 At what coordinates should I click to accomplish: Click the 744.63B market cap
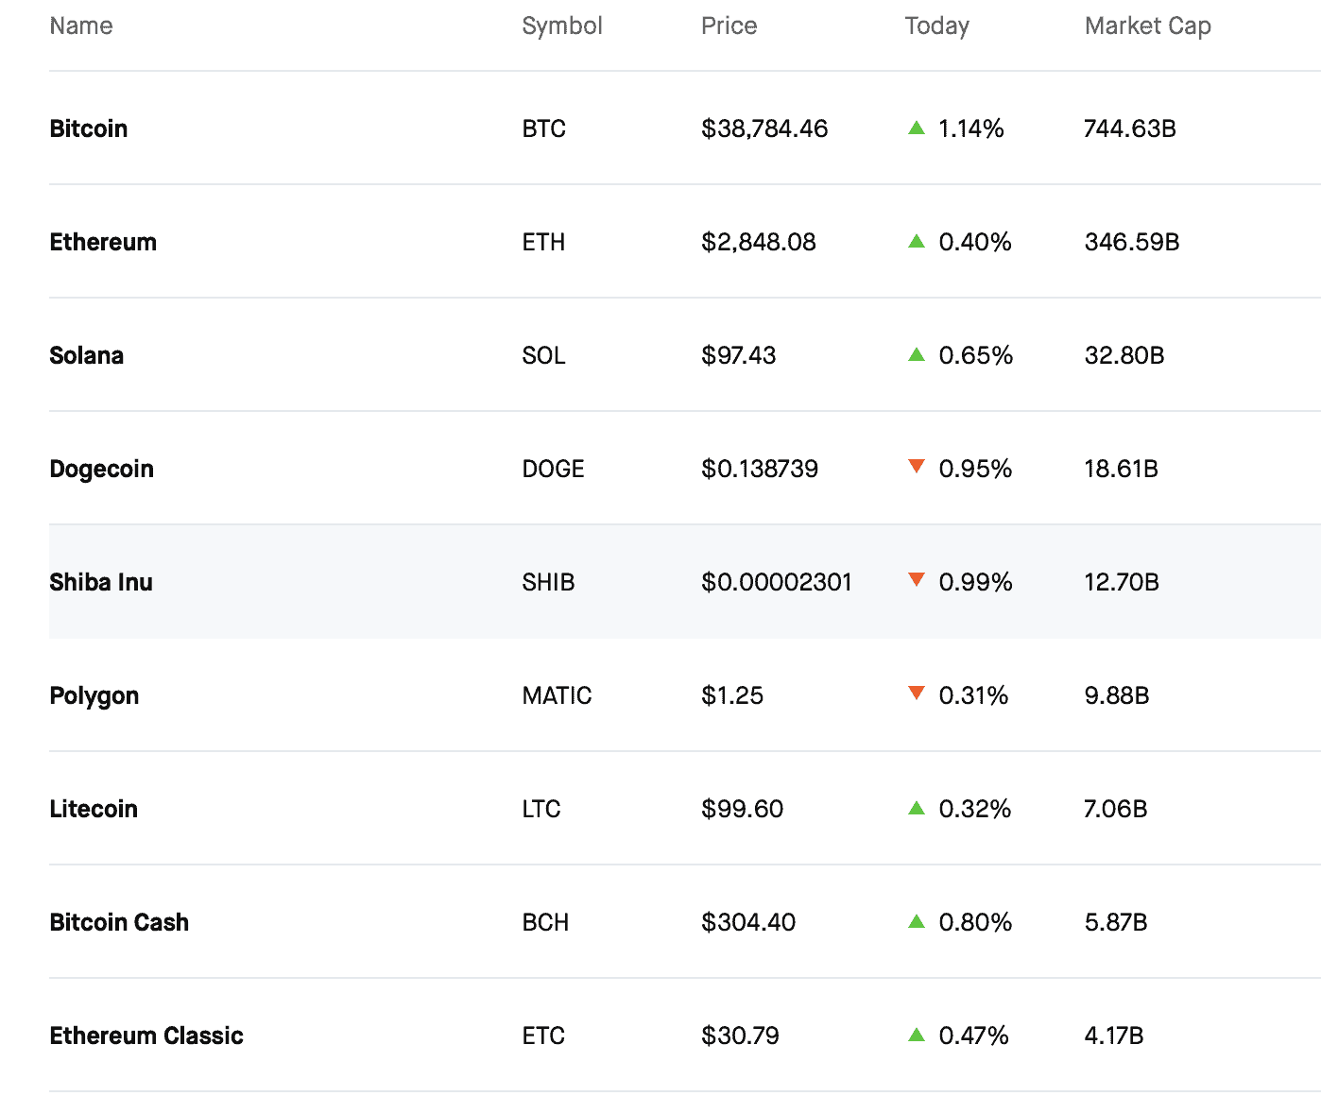[x=1130, y=128]
